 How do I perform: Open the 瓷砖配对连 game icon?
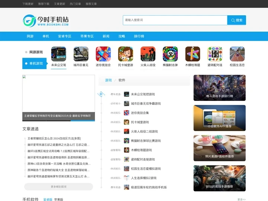(215, 54)
